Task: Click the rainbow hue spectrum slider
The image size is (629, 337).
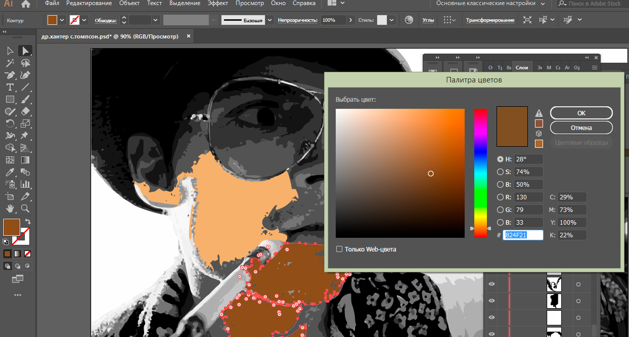Action: [481, 173]
